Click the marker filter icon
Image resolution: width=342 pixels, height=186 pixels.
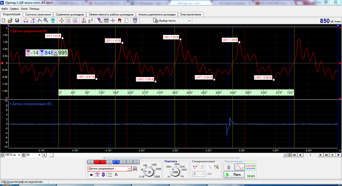100,21
